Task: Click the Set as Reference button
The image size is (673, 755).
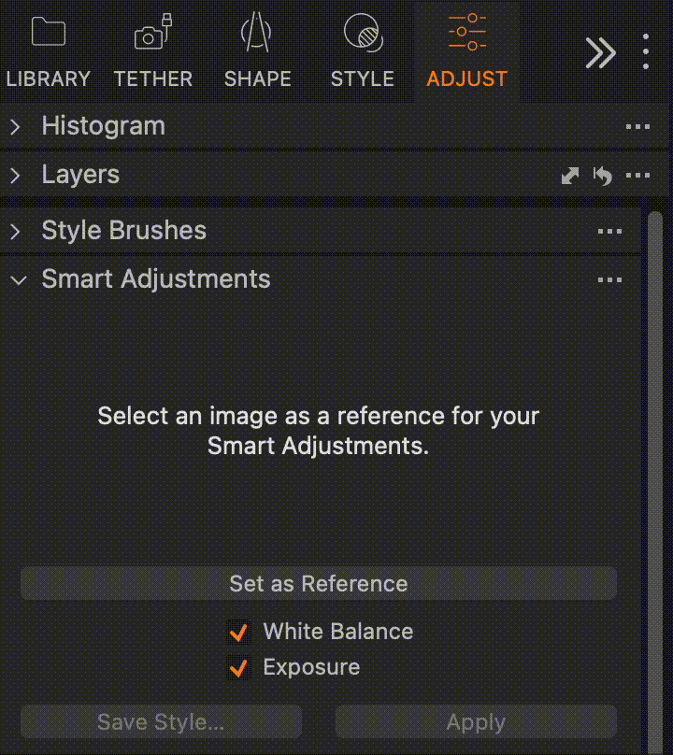Action: pyautogui.click(x=319, y=583)
